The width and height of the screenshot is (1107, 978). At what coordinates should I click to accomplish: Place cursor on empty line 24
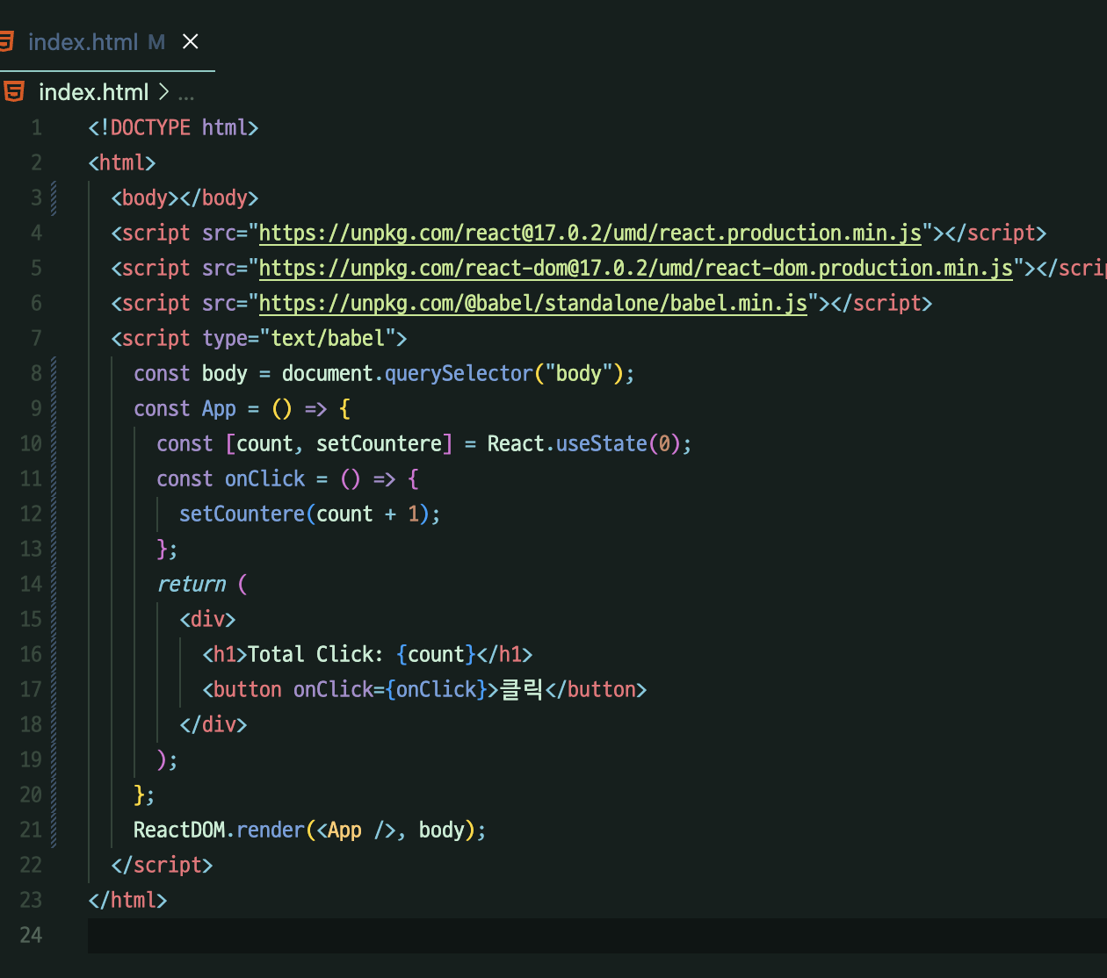click(597, 936)
